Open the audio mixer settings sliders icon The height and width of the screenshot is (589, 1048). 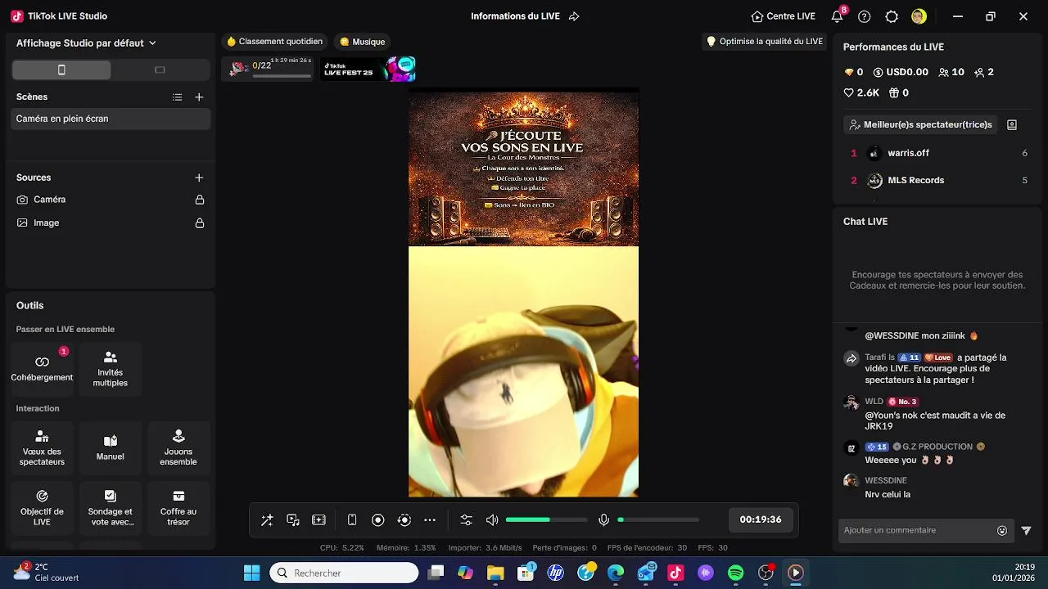(x=467, y=520)
